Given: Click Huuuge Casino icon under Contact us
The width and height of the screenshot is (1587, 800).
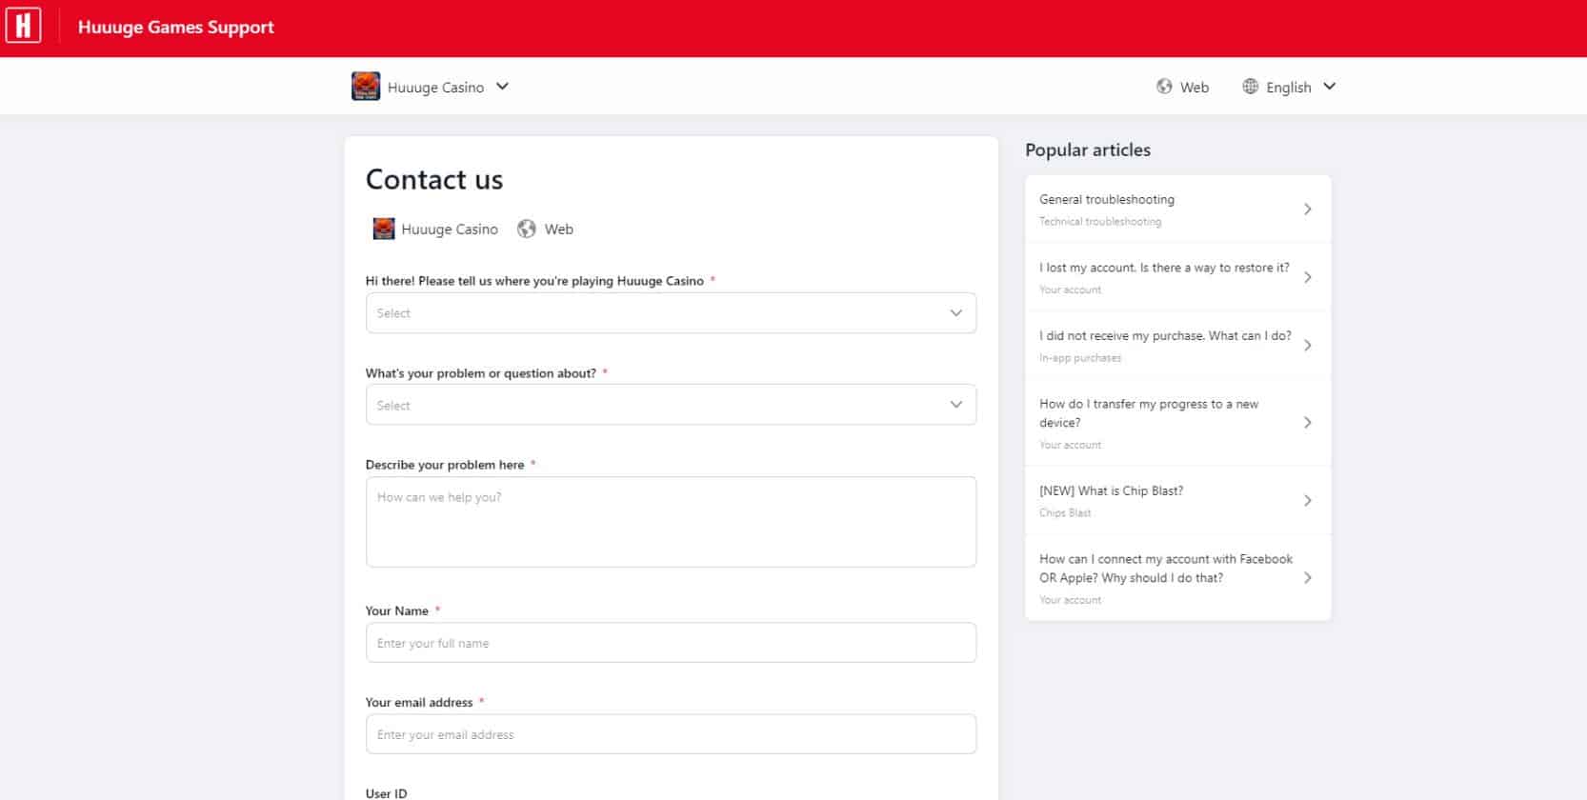Looking at the screenshot, I should (384, 229).
